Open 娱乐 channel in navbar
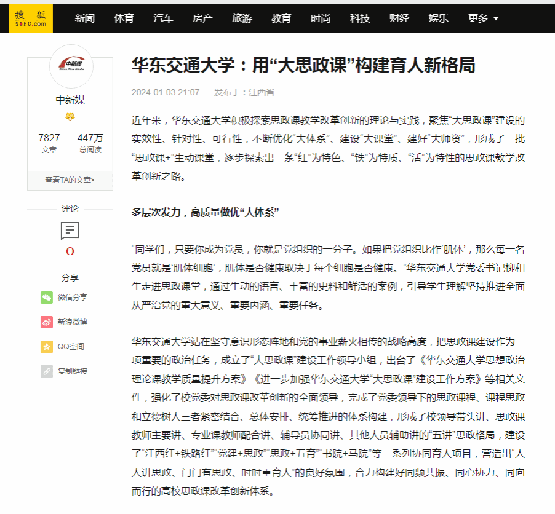The image size is (555, 514). [x=439, y=18]
